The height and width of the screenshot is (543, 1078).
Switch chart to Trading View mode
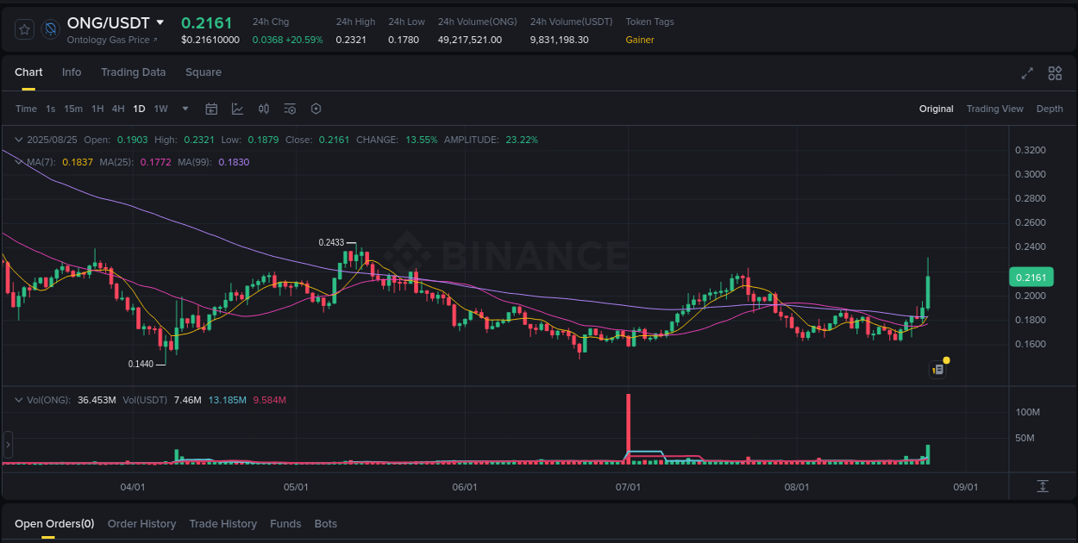coord(995,109)
